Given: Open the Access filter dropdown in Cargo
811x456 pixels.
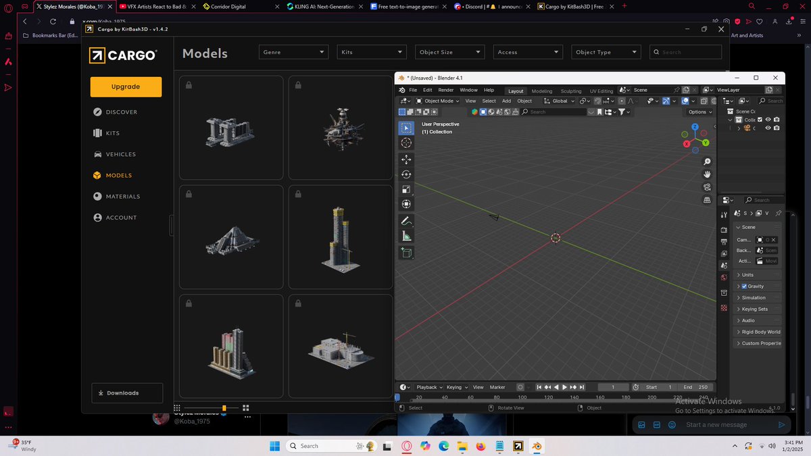Looking at the screenshot, I should (529, 52).
